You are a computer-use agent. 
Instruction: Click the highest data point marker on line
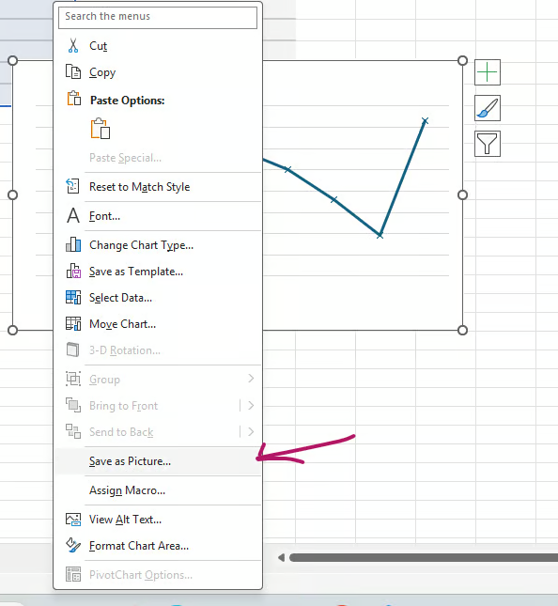pos(425,121)
